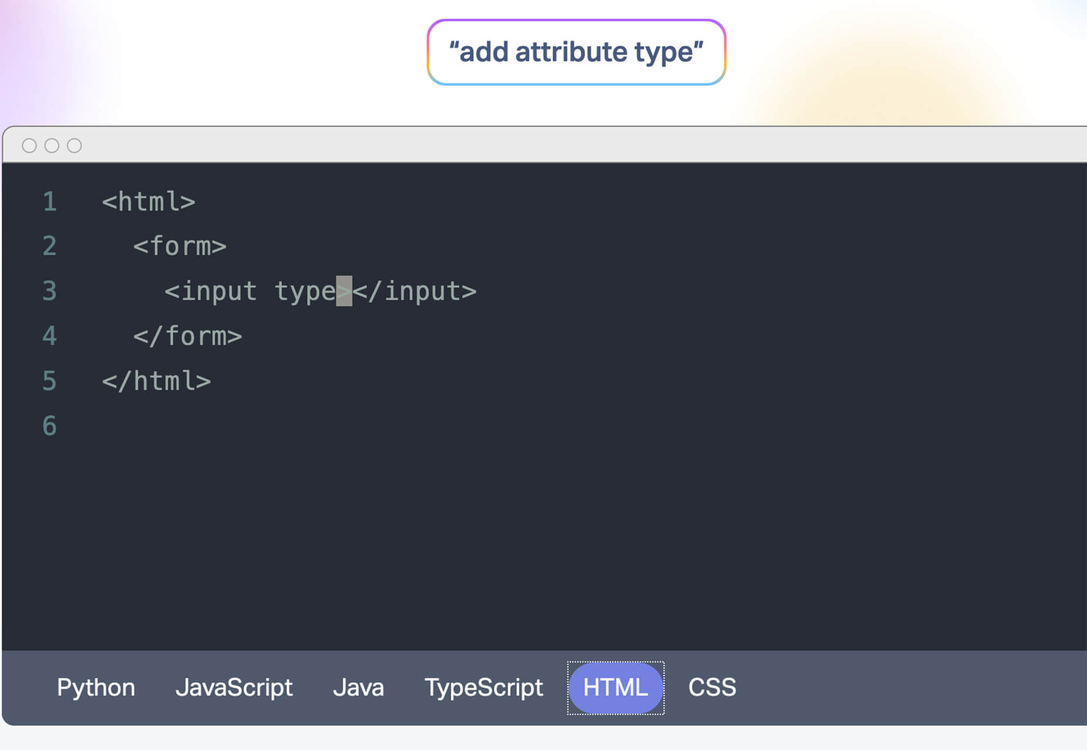1087x750 pixels.
Task: Click the opening form tag in code
Action: [x=180, y=246]
